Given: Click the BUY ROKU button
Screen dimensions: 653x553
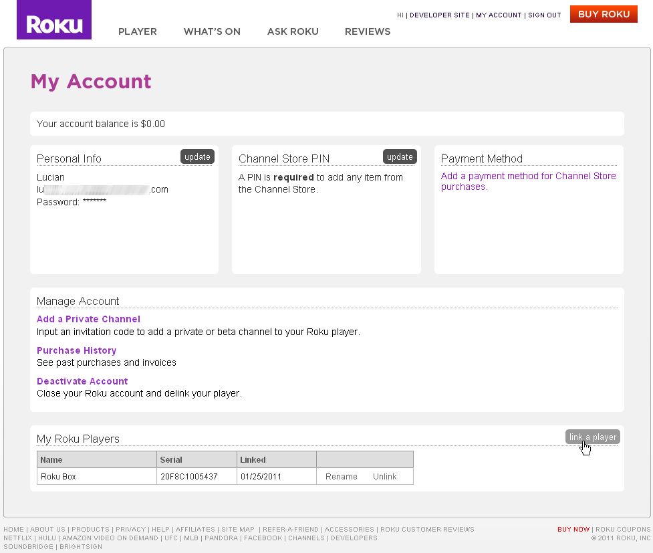Looking at the screenshot, I should pos(603,13).
